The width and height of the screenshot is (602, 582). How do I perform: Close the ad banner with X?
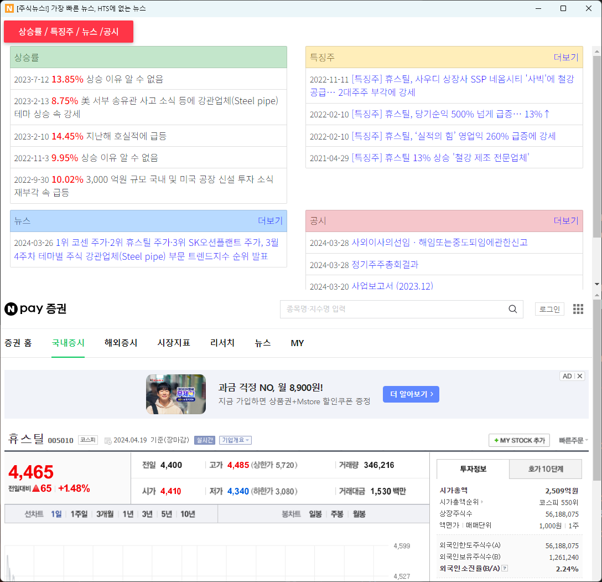tap(580, 376)
